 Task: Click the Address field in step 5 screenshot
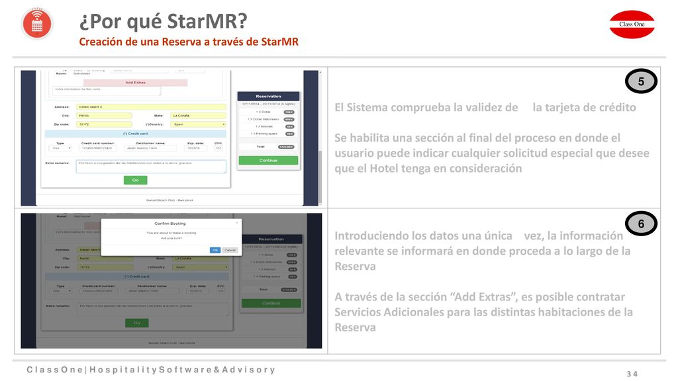click(x=151, y=106)
